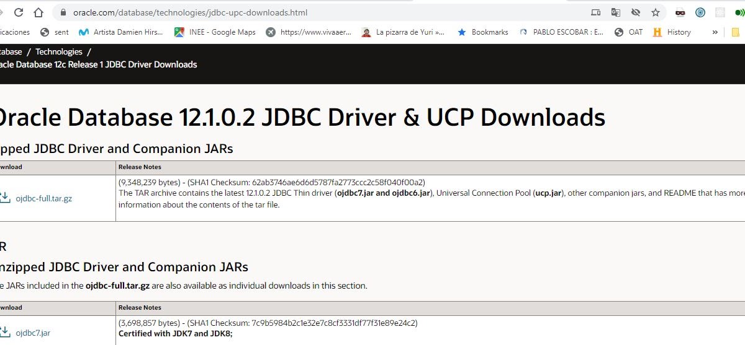745x345 pixels.
Task: Open the Artista Damien Hirs... bookmark
Action: tap(121, 32)
